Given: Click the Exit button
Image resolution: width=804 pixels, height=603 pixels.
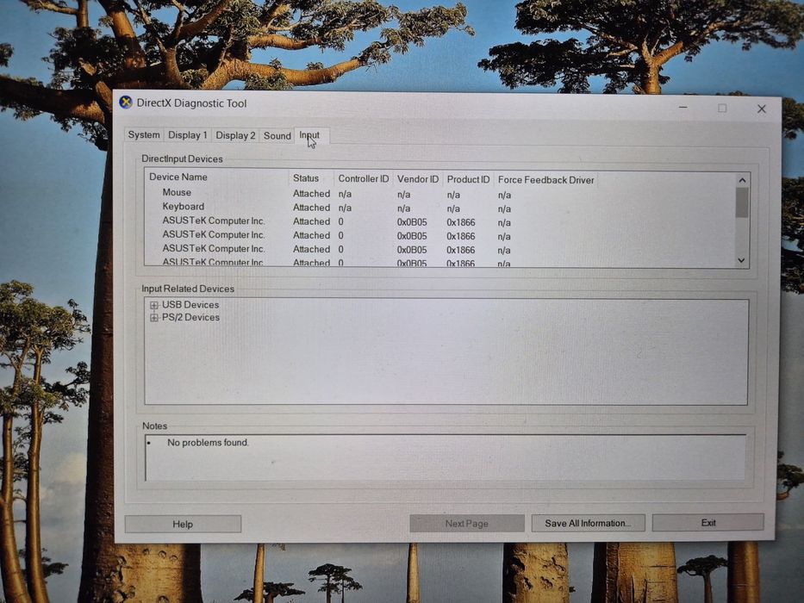Looking at the screenshot, I should (708, 523).
